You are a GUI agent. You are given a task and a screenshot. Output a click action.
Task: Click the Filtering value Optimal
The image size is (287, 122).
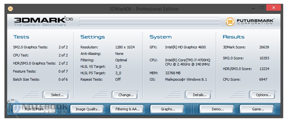point(121,60)
